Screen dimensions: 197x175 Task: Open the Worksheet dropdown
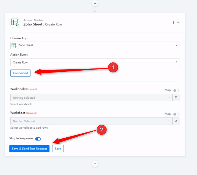tap(91, 121)
